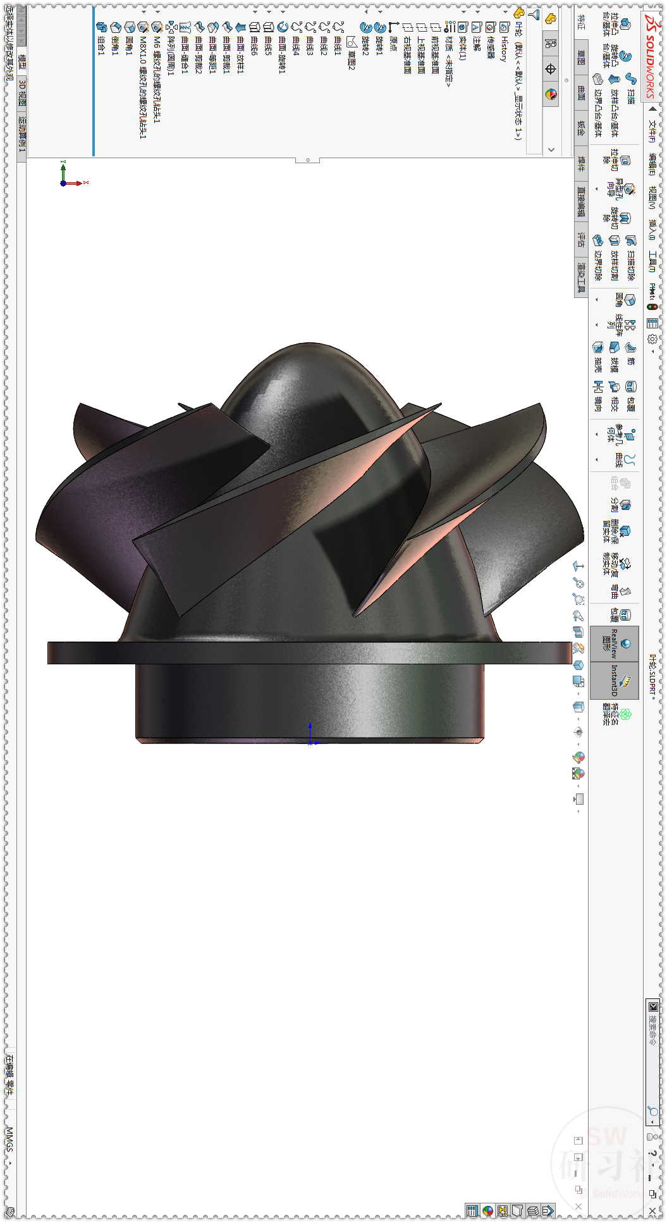Open the 编辑(E) edit menu
The height and width of the screenshot is (1223, 667).
click(x=652, y=165)
